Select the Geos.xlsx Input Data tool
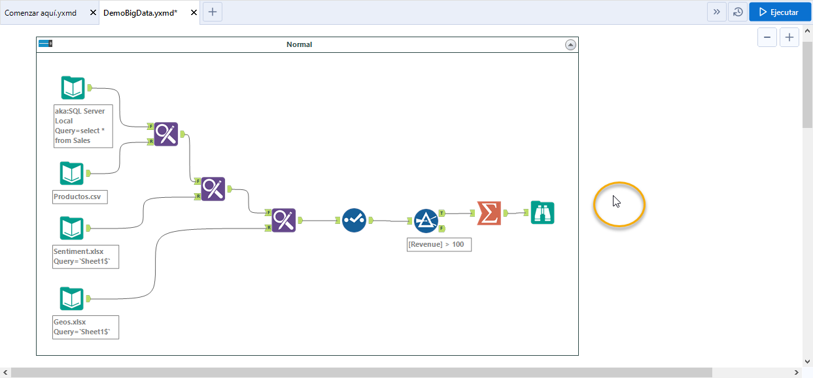Image resolution: width=813 pixels, height=378 pixels. pos(72,298)
